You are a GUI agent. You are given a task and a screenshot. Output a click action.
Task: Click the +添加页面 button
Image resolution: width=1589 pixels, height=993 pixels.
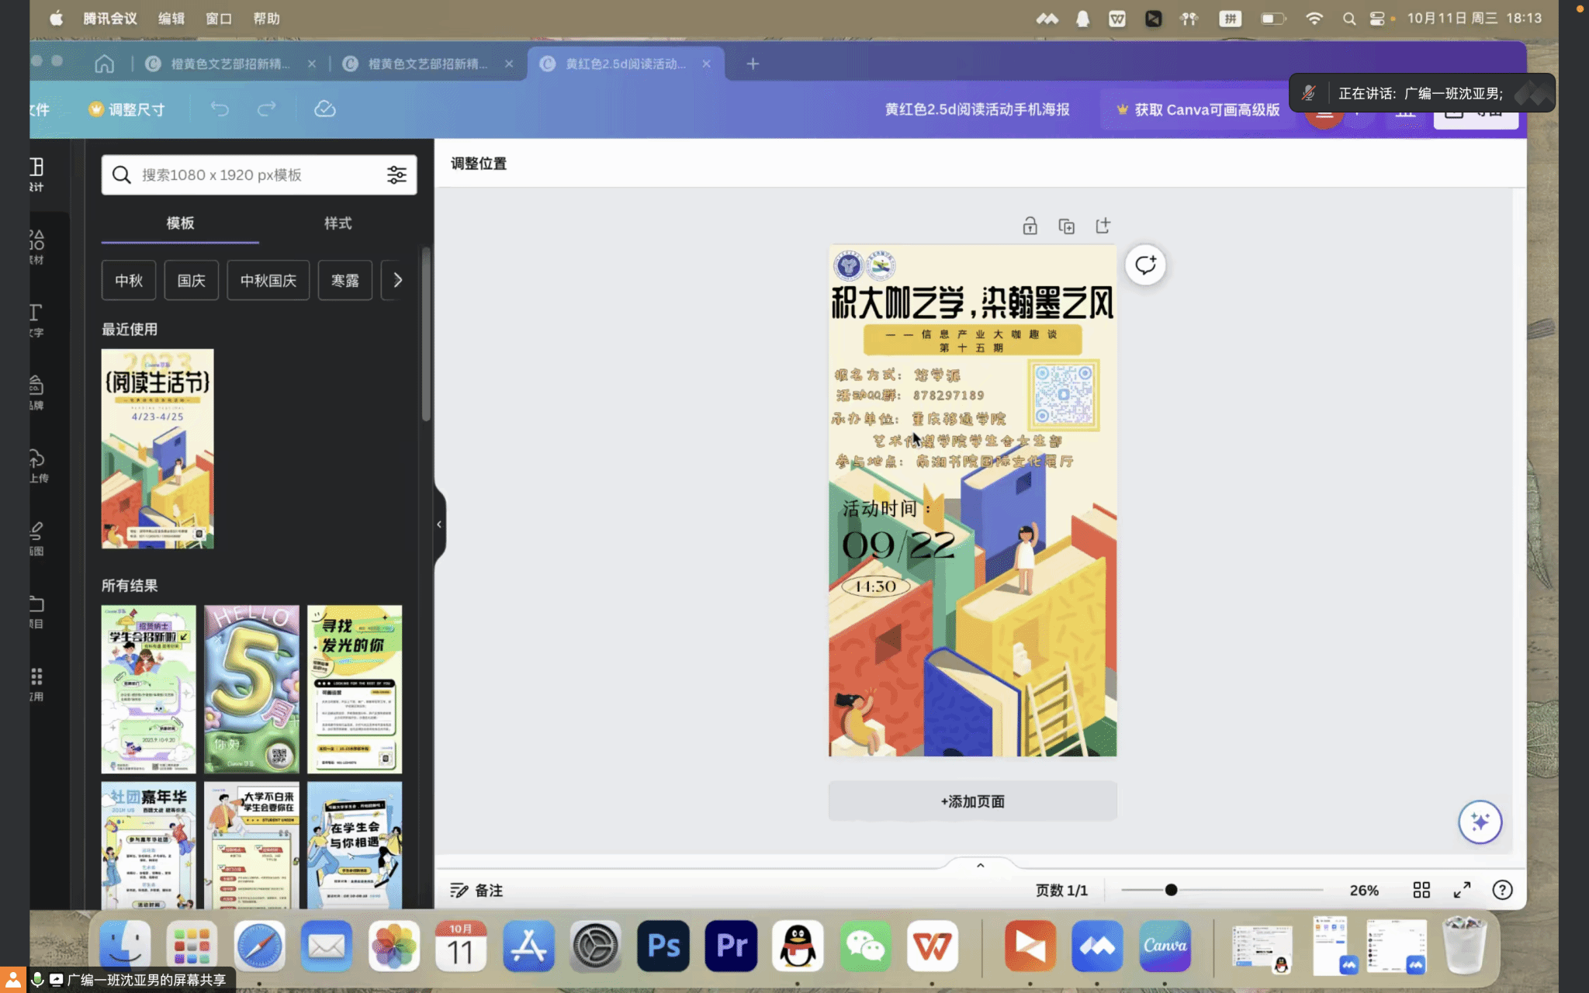click(972, 801)
